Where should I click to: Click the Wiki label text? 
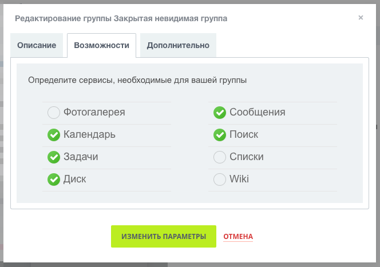point(239,179)
